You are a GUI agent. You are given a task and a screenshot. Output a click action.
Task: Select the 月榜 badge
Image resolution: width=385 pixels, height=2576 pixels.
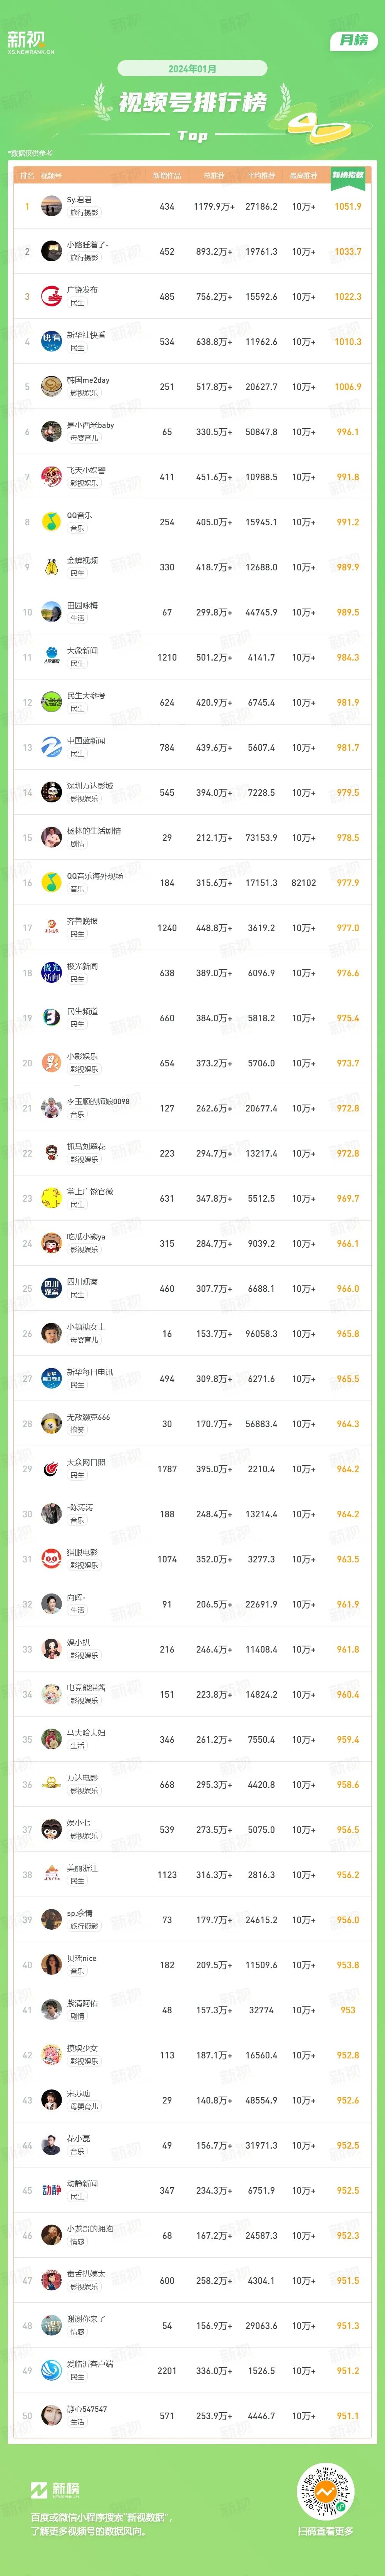click(353, 40)
